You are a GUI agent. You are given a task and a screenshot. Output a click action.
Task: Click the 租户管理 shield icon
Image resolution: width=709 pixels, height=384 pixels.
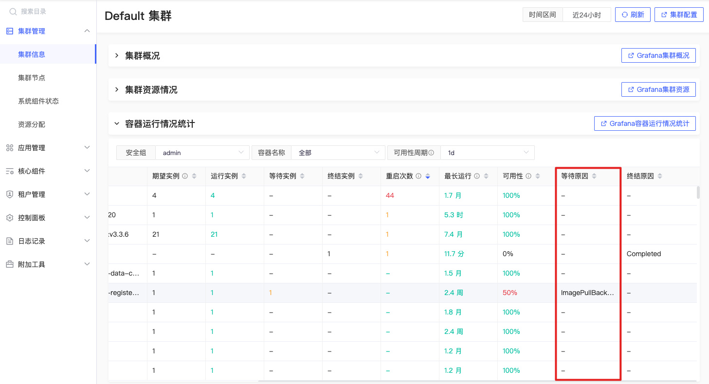[10, 194]
